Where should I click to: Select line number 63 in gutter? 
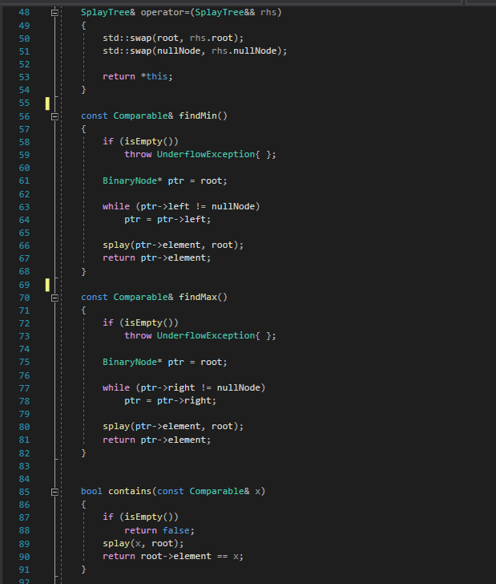pos(24,207)
